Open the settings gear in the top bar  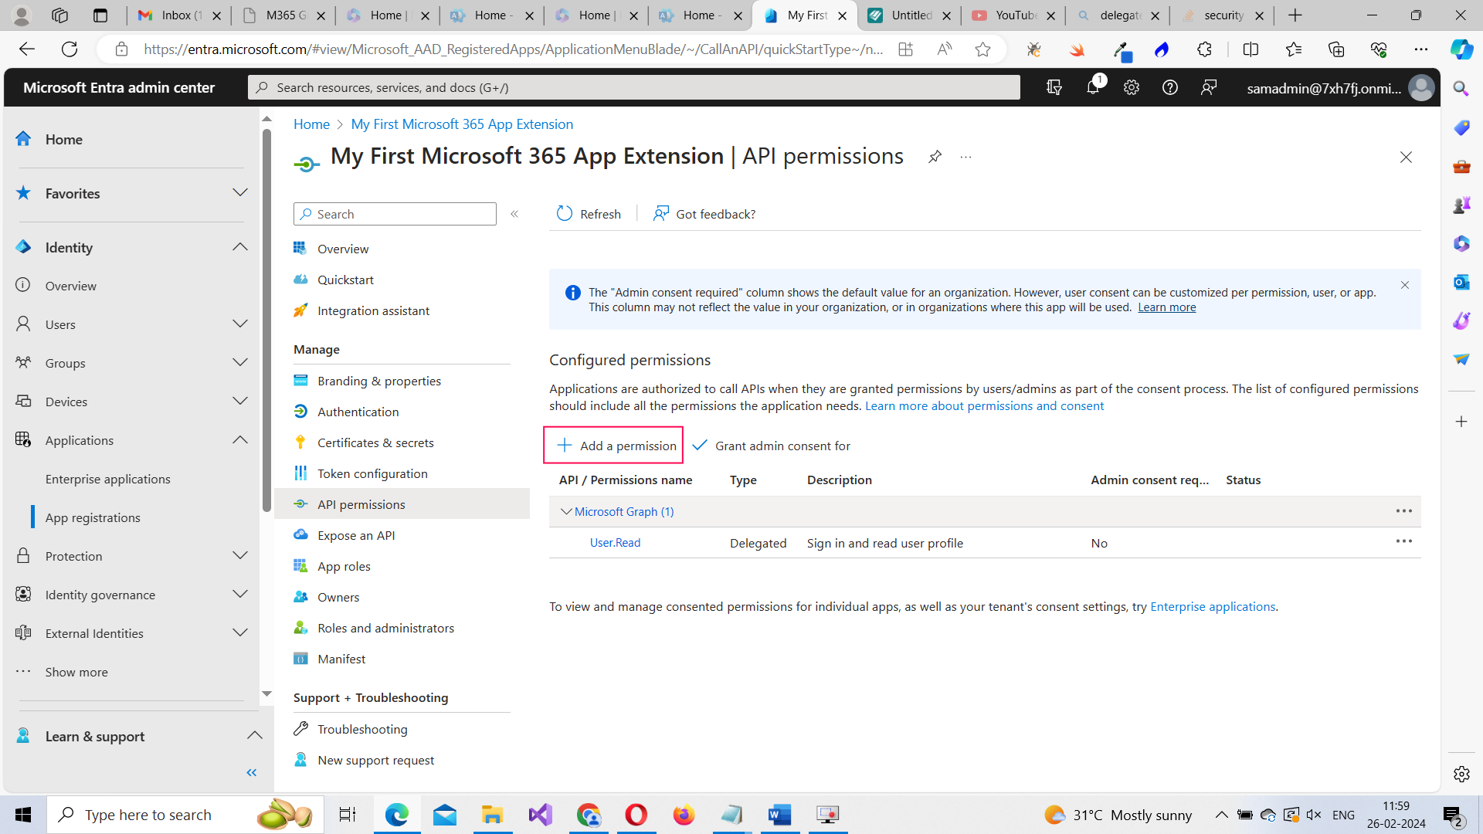pyautogui.click(x=1131, y=87)
